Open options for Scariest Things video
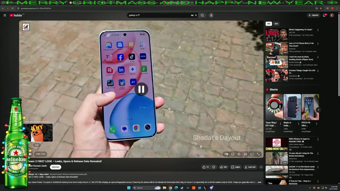The height and width of the screenshot is (191, 340). 318,71
